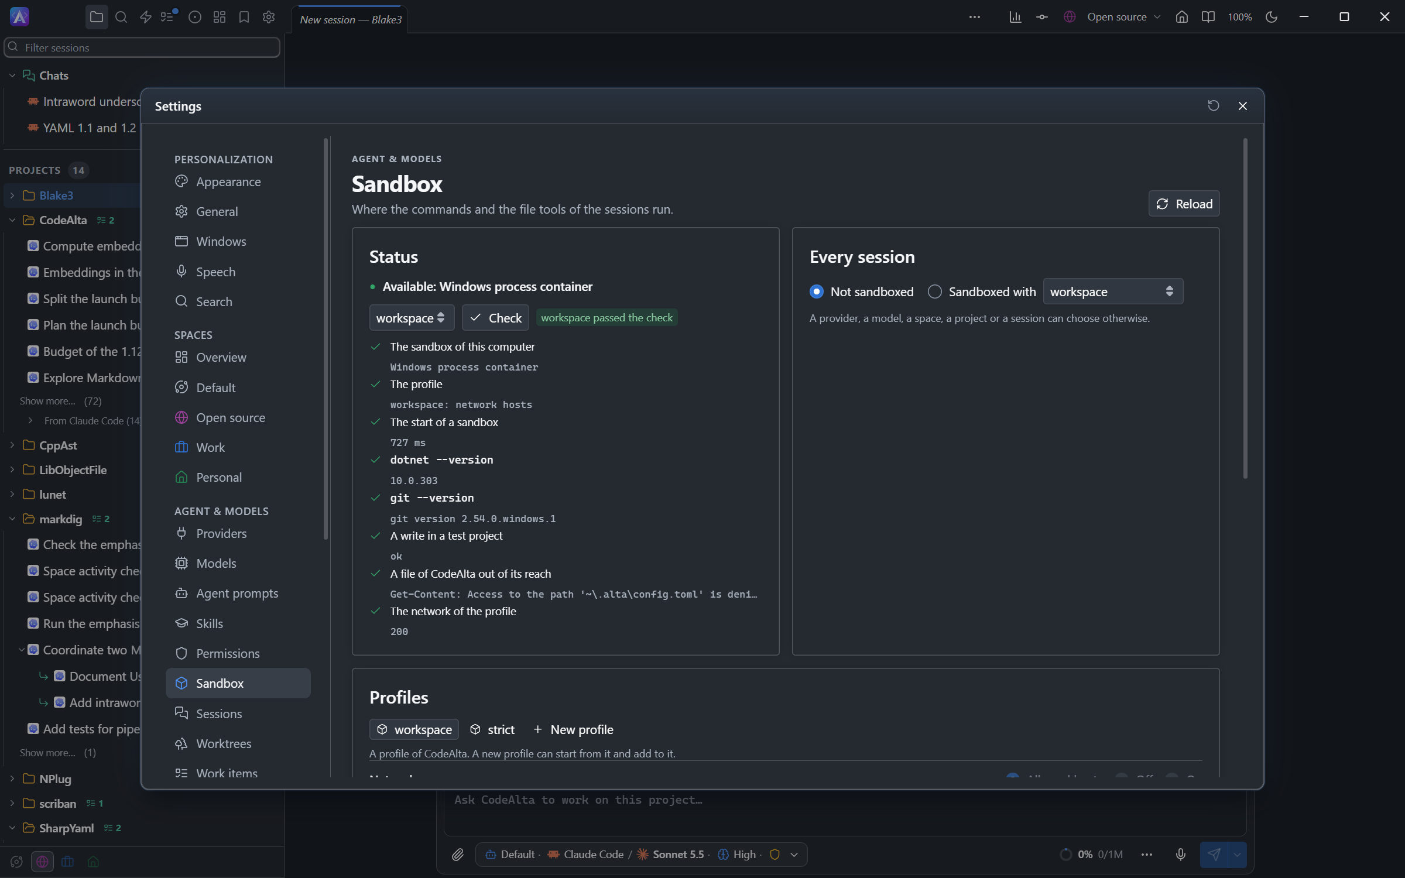
Task: Click the home icon in title bar
Action: coord(1182,17)
